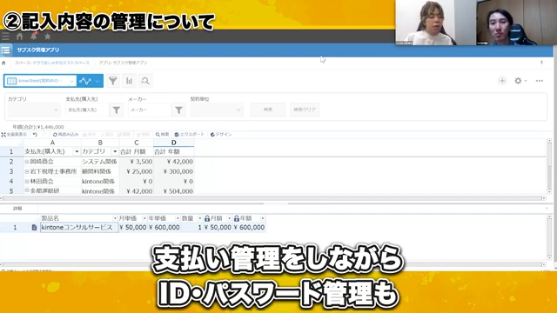Select column C header
Screen dimensions: 557x313
[137, 143]
